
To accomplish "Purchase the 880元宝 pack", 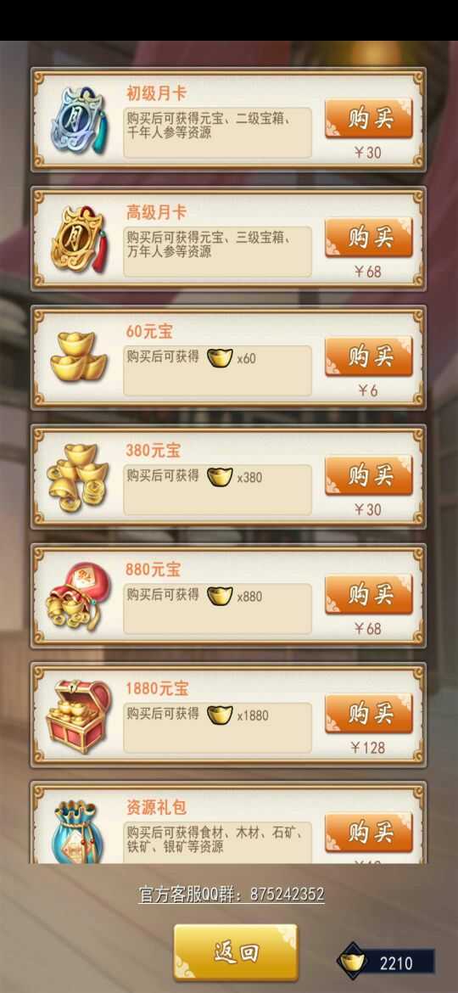I will point(369,594).
